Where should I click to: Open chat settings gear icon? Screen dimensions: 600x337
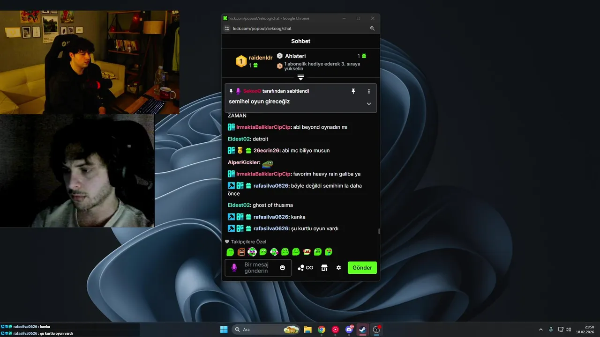click(338, 268)
